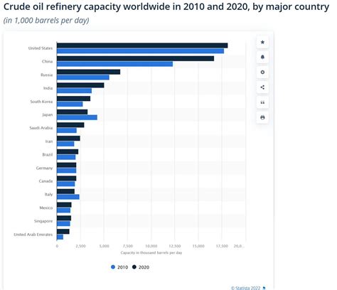Click the Saudi Arabia 2020 bar

tap(70, 125)
